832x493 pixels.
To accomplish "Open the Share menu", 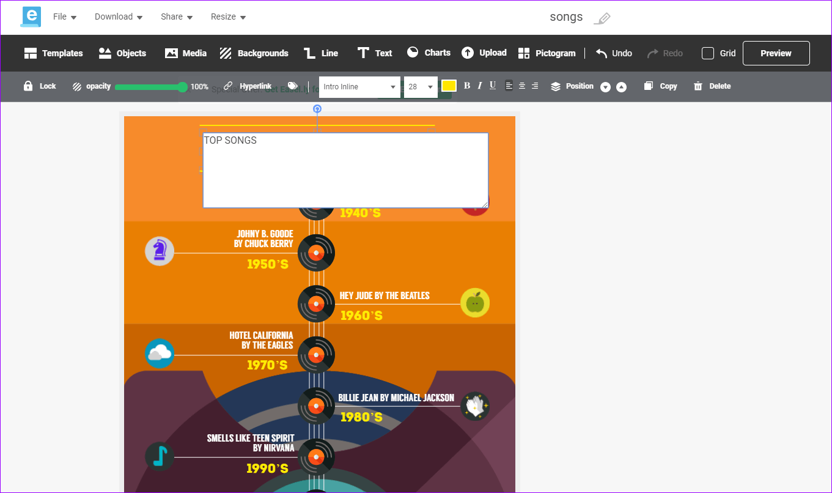I will [x=177, y=17].
